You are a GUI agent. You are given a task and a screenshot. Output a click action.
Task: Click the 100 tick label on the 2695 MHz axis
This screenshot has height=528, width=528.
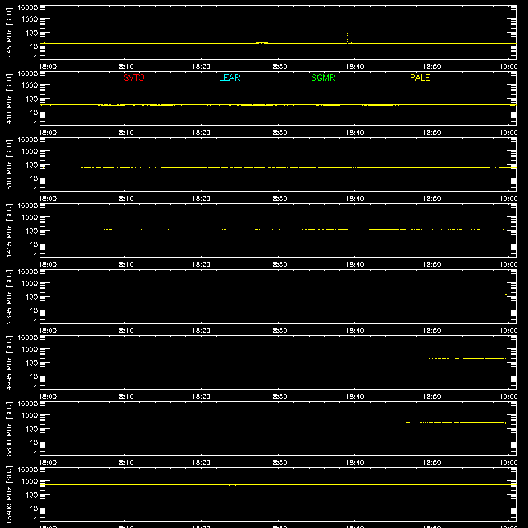(32, 296)
